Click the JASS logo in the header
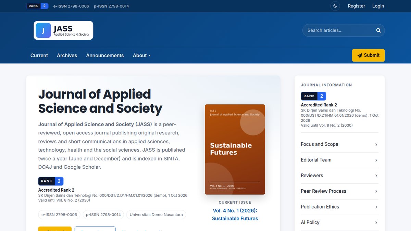Screen dimensions: 411x231 coord(63,30)
